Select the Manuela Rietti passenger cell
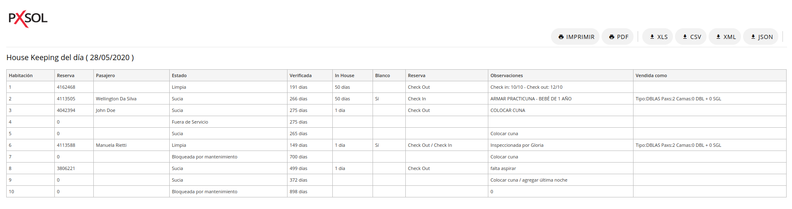Screen dimensions: 792x209 [111, 145]
